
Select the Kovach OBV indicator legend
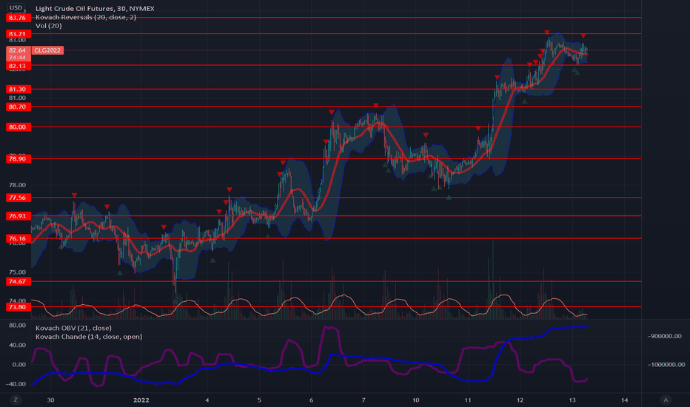[x=73, y=328]
